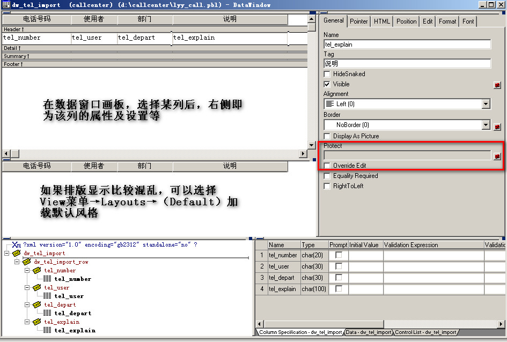Click the Footer band bar
The height and width of the screenshot is (342, 507).
coord(155,64)
